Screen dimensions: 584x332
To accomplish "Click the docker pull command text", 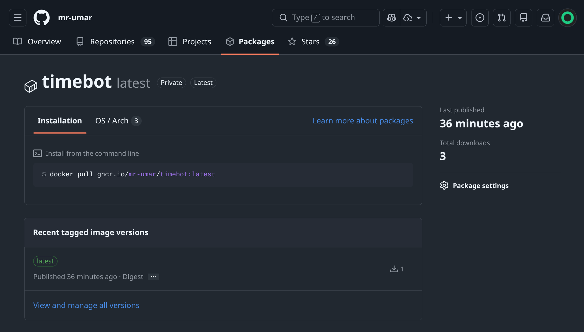I will [132, 174].
